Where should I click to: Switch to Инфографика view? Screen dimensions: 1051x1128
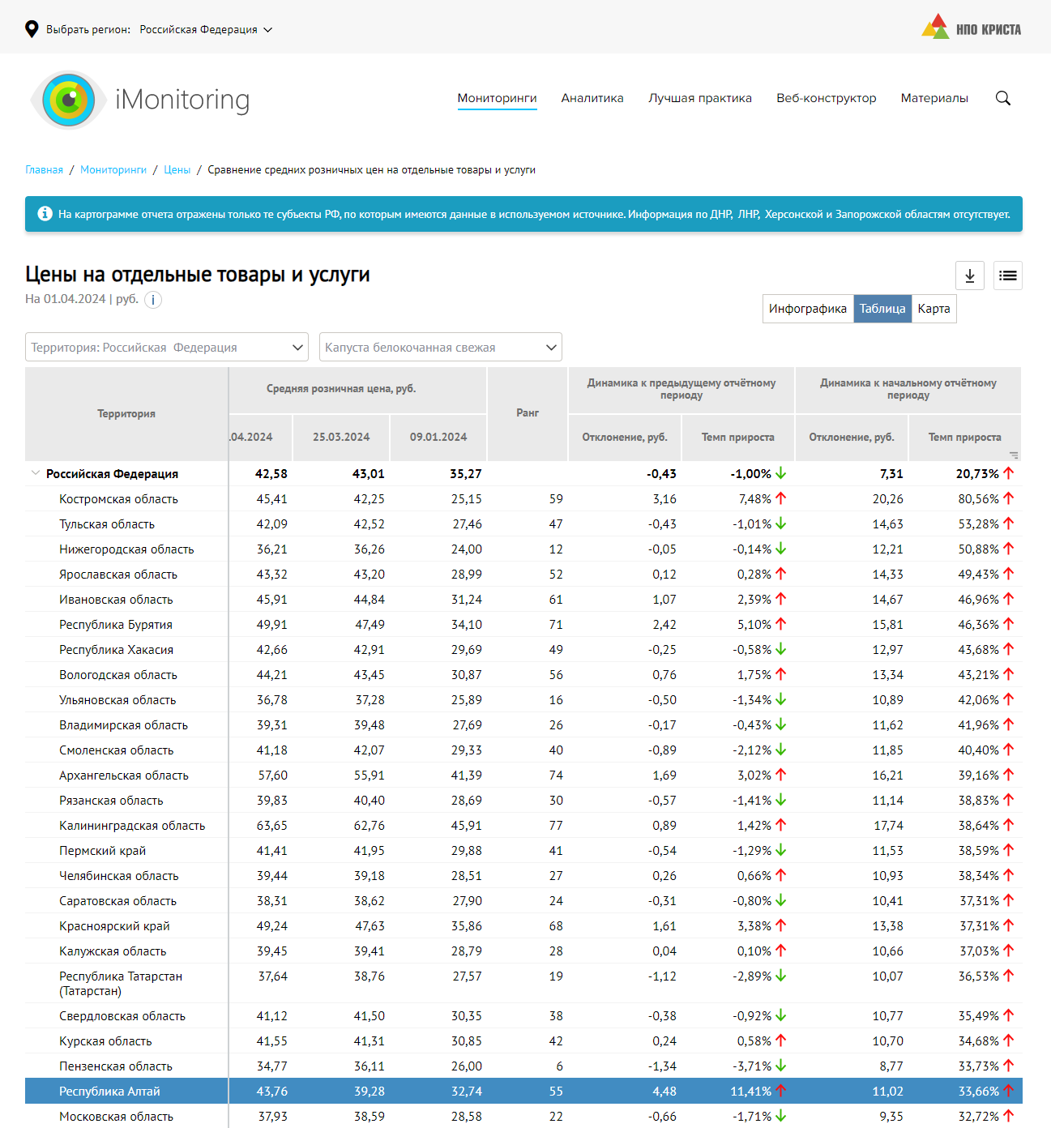tap(807, 309)
